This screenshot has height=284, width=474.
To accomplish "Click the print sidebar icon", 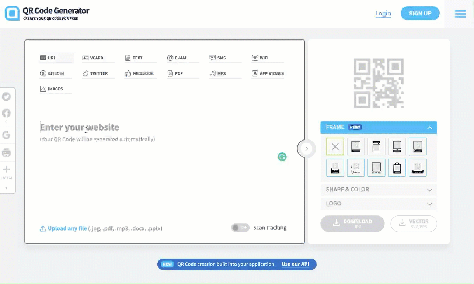I will click(6, 153).
